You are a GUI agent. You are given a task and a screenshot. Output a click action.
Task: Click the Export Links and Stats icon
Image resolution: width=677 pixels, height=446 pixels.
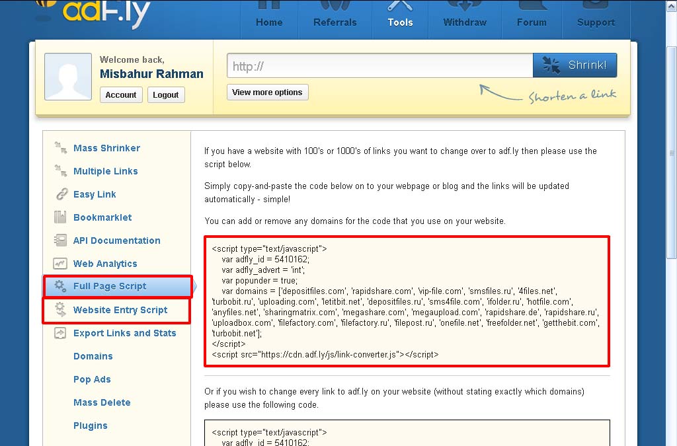click(61, 333)
